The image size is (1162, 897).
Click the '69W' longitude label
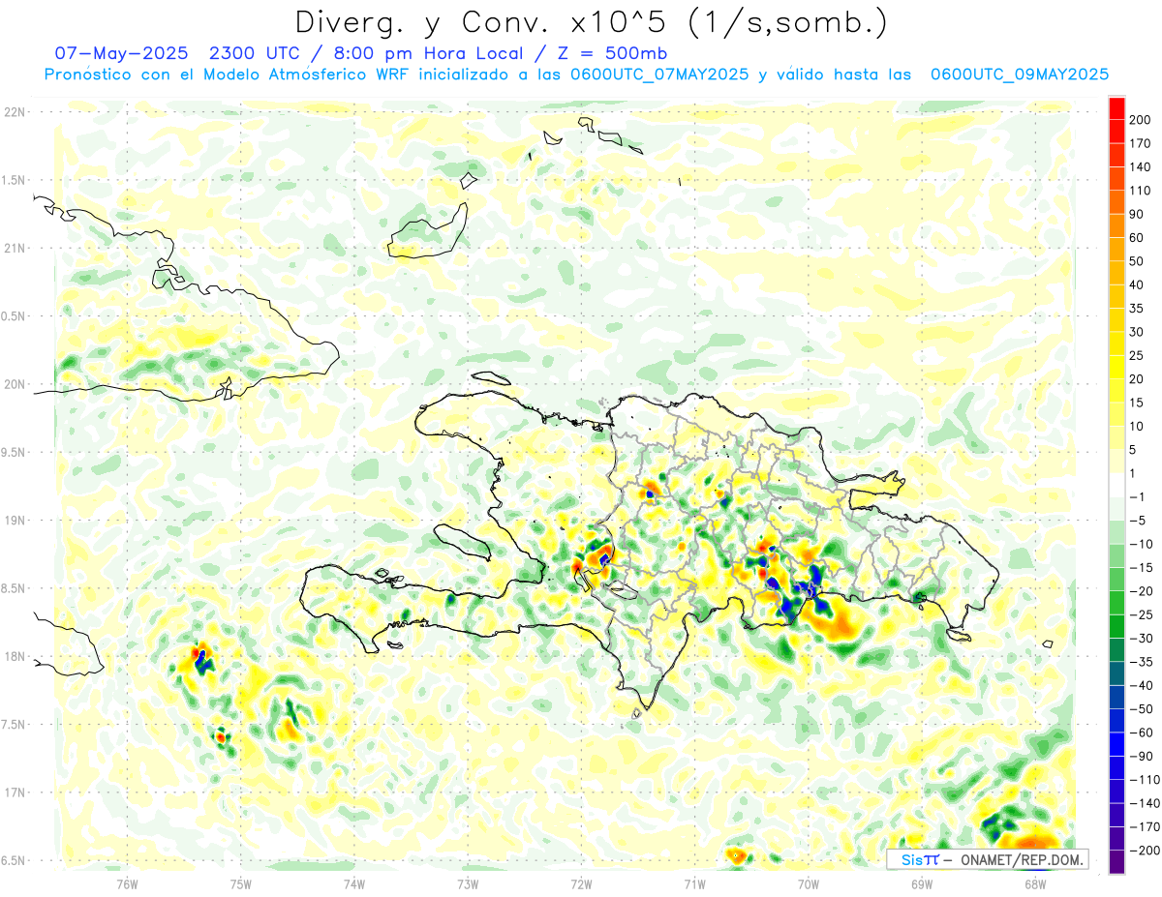pyautogui.click(x=922, y=883)
